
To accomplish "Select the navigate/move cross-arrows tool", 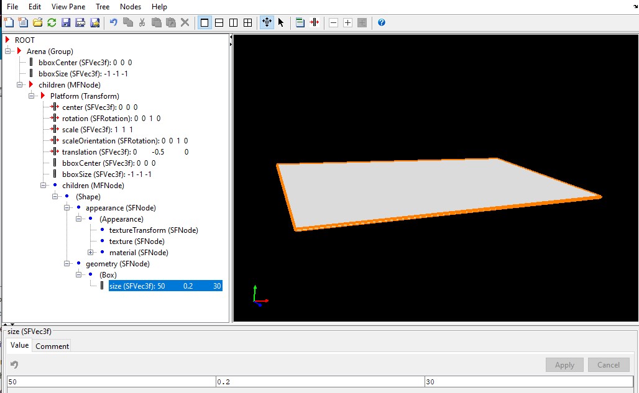I will tap(267, 22).
